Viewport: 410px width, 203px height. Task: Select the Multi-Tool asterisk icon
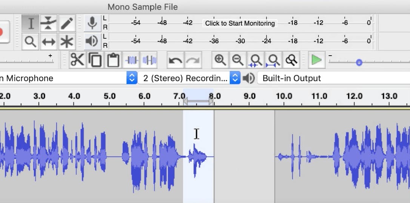click(x=67, y=42)
